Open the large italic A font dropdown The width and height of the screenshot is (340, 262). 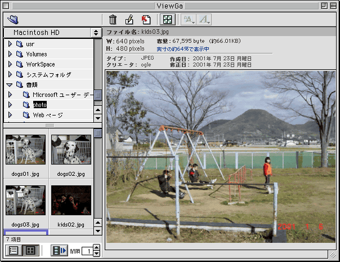pyautogui.click(x=204, y=20)
